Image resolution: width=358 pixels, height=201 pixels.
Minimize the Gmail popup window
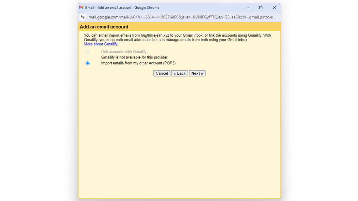click(x=247, y=8)
